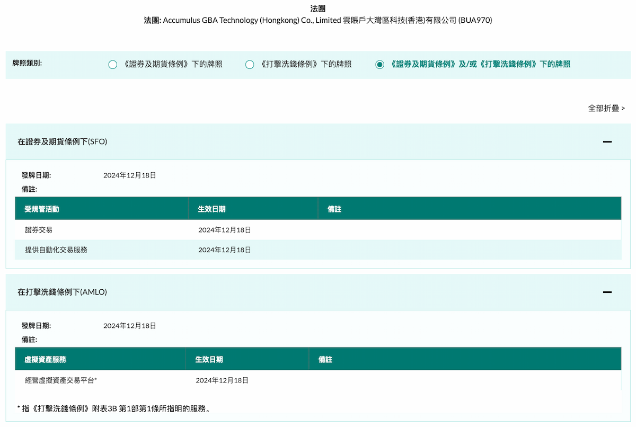
Task: Click the SFO 發牌日期 value 2024年12月18日
Action: pos(130,175)
